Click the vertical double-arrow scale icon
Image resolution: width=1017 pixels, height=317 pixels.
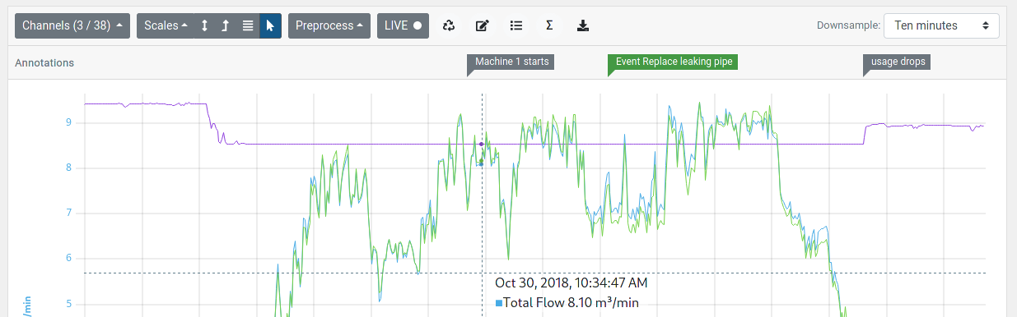(x=204, y=25)
